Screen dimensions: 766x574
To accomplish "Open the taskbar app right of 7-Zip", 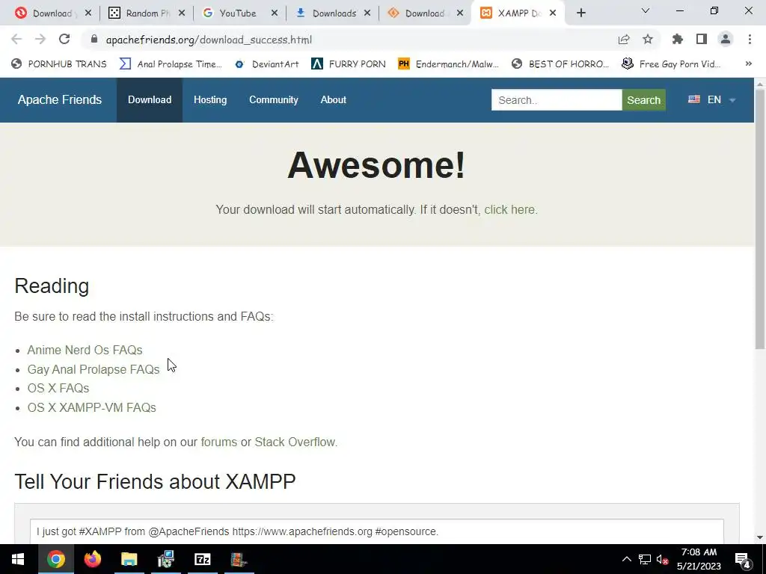I will click(x=239, y=559).
